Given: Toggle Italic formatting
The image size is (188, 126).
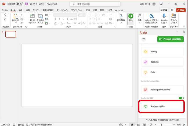Looking at the screenshot, I should click(x=59, y=19).
